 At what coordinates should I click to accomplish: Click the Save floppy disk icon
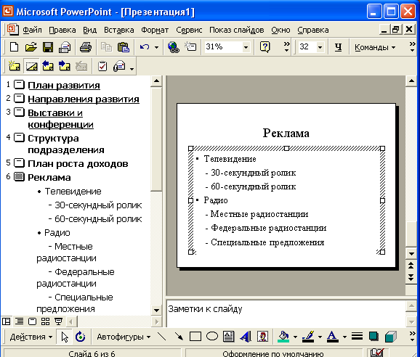coord(48,47)
